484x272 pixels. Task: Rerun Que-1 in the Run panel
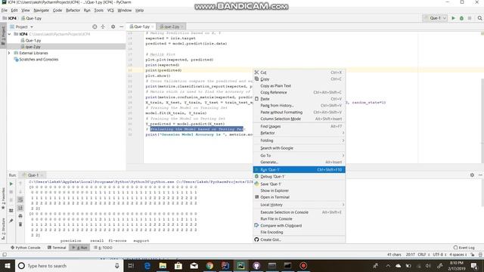[x=11, y=184]
